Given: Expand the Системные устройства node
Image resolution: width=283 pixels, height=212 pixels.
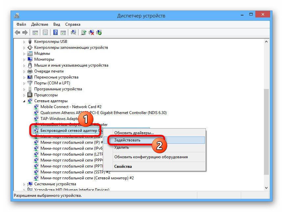Looking at the screenshot, I should pyautogui.click(x=24, y=184).
